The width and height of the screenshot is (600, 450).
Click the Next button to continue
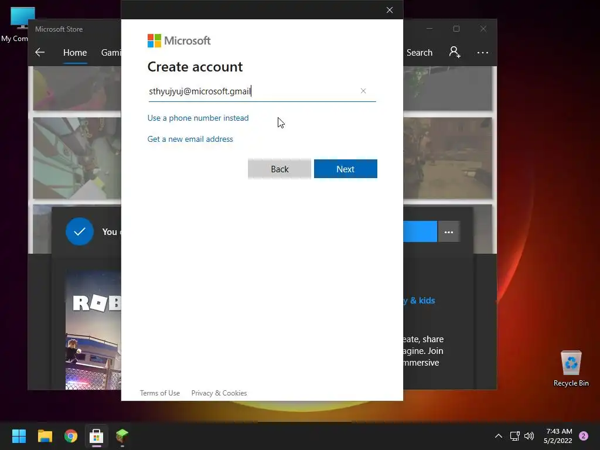(346, 169)
